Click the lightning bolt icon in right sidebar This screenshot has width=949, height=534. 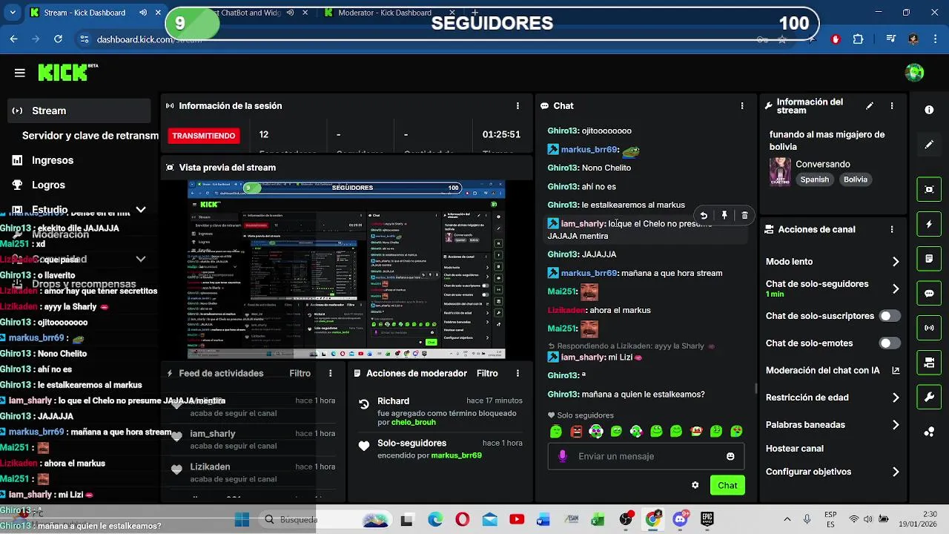coord(929,224)
